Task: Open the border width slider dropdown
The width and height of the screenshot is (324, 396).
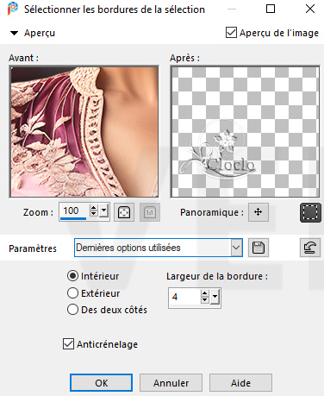Action: (215, 297)
